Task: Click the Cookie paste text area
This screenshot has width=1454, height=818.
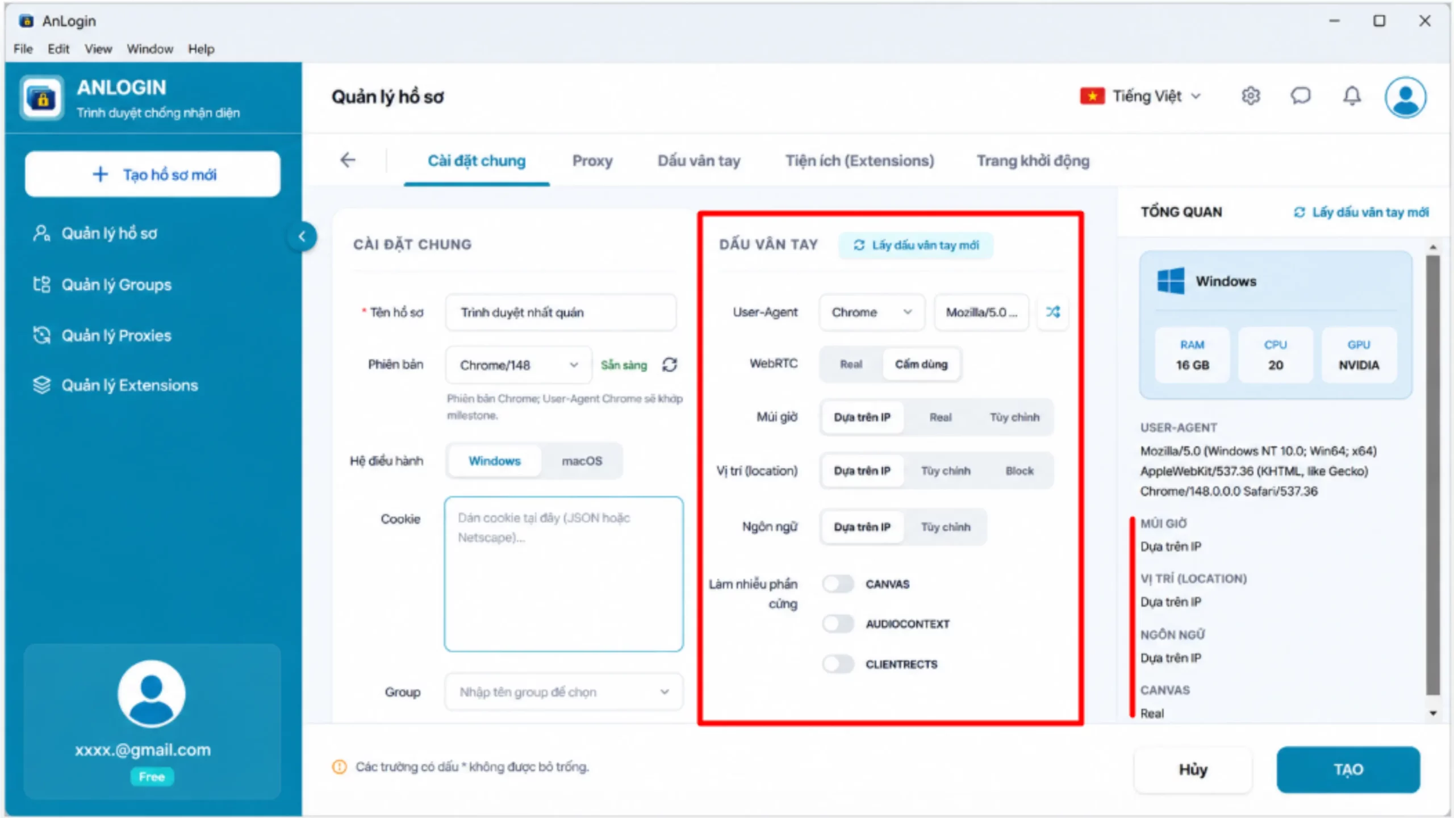Action: (563, 574)
